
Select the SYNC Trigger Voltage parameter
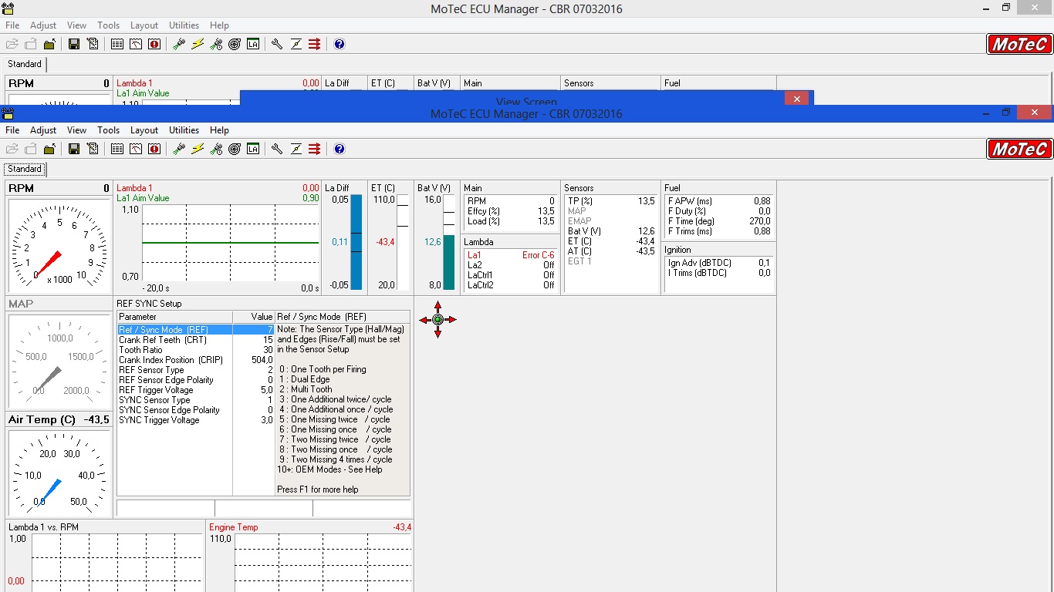[196, 420]
